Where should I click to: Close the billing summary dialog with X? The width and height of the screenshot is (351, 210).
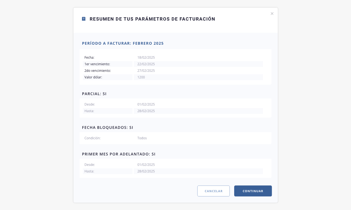(x=272, y=14)
